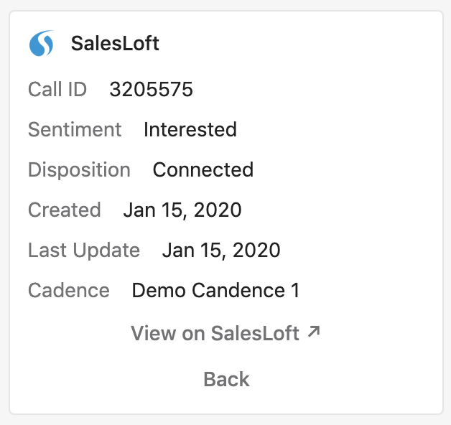Click the Cadence field label

point(69,291)
